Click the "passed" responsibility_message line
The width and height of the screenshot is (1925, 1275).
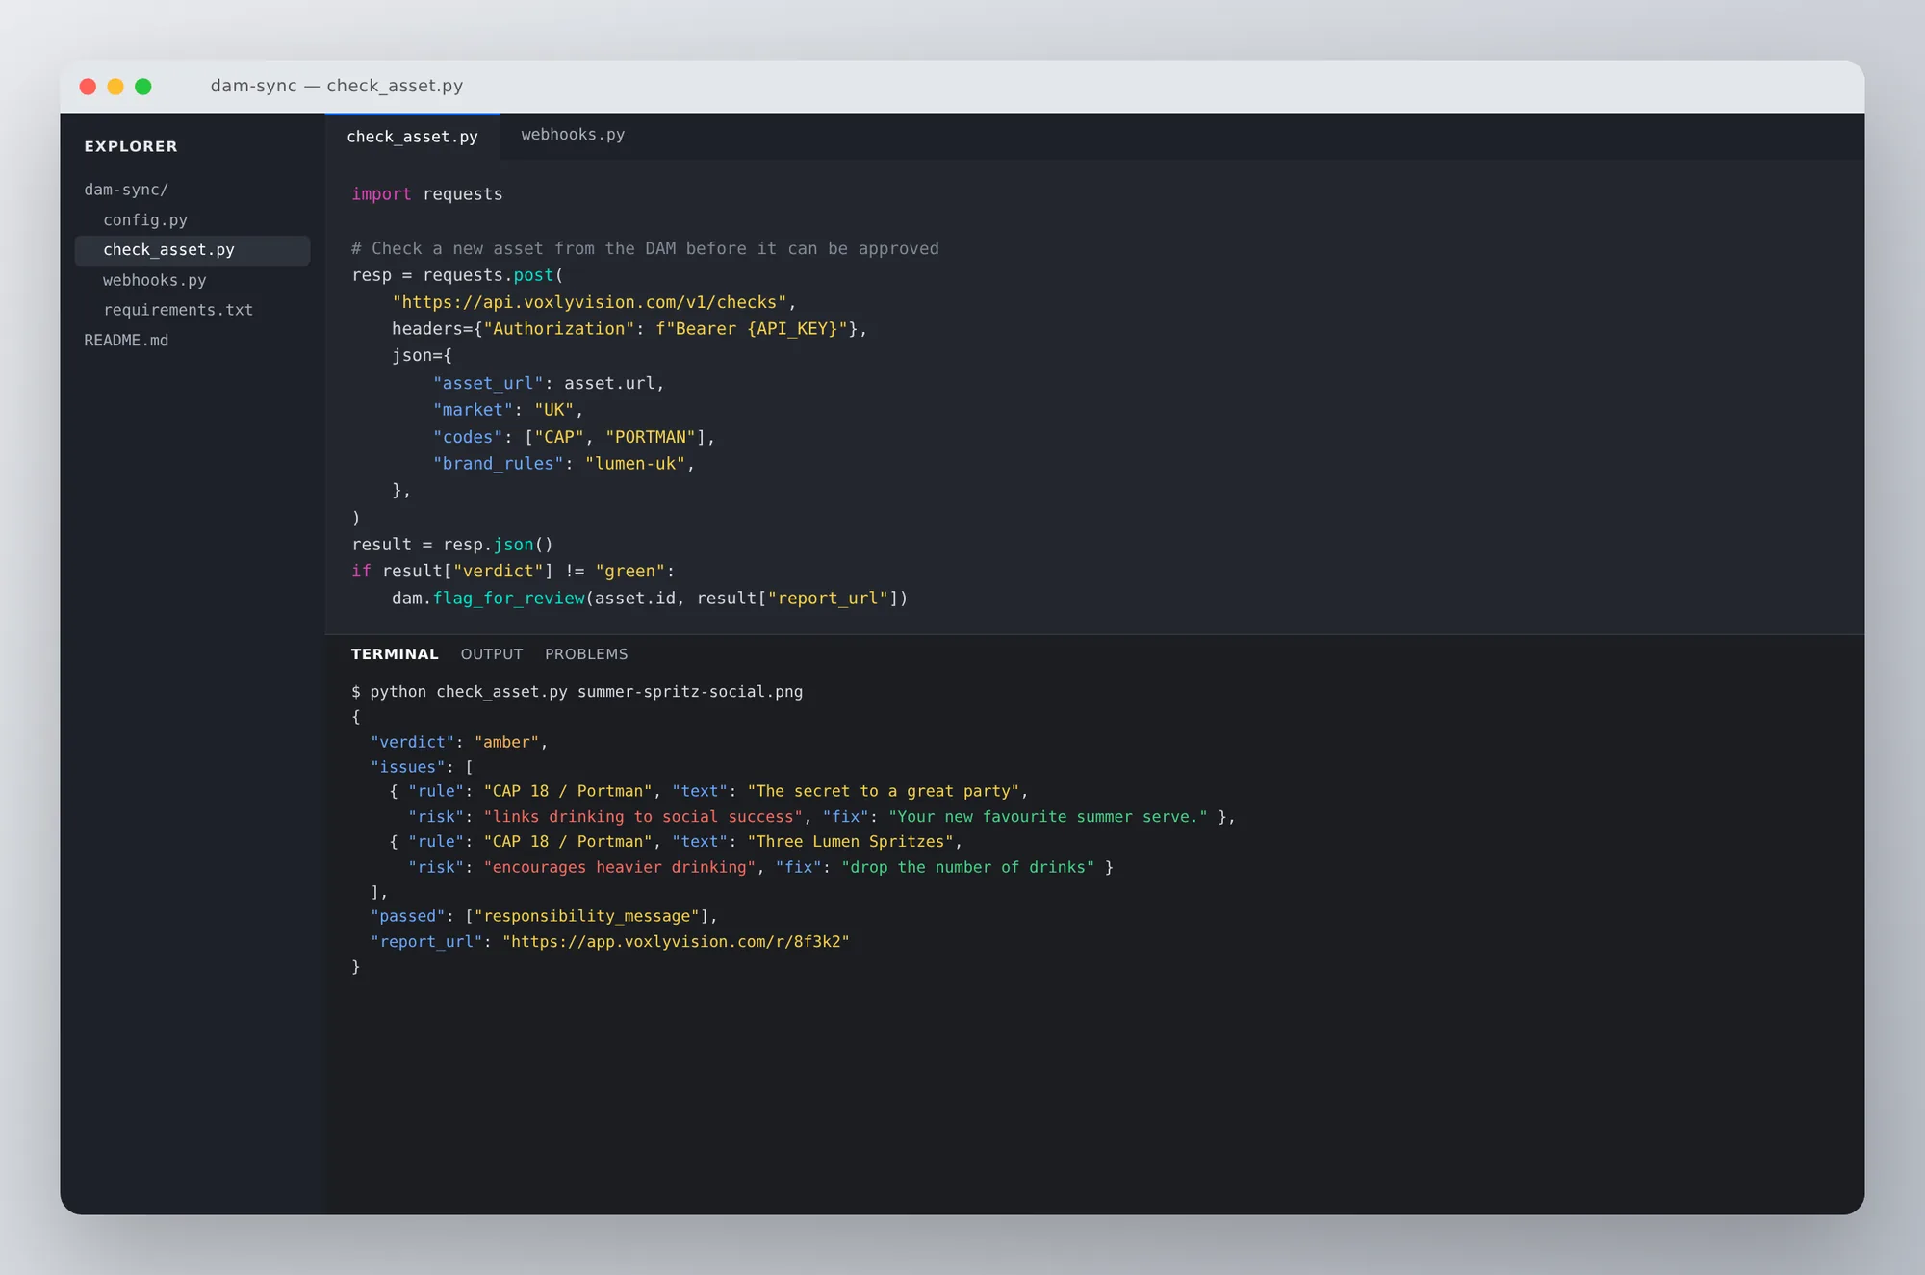click(x=544, y=916)
